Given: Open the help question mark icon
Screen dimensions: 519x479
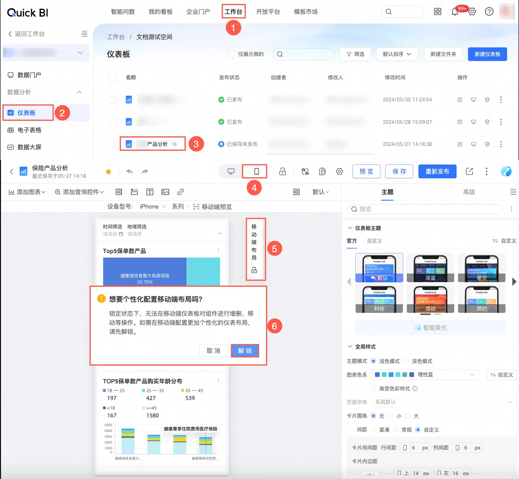Looking at the screenshot, I should click(x=489, y=11).
